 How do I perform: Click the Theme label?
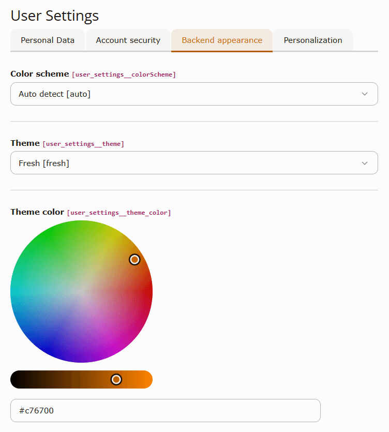point(25,143)
